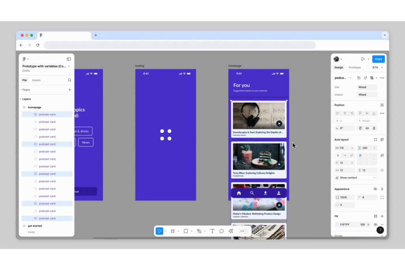
Task: Open height 240 dropdown arrow
Action: (x=374, y=148)
